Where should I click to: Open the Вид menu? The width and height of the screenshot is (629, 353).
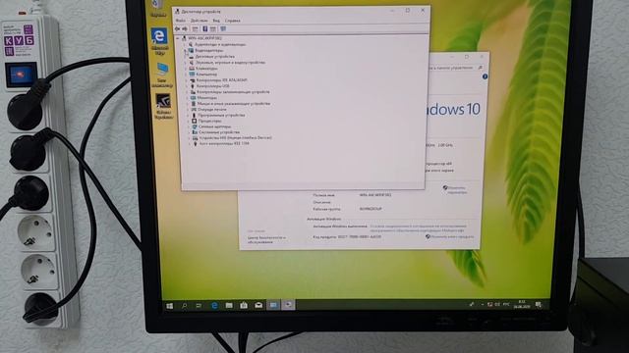coord(216,21)
